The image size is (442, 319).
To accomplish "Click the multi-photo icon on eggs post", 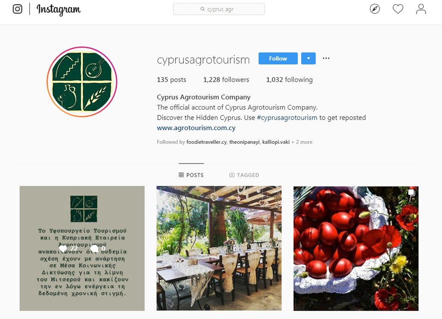I will 411,193.
